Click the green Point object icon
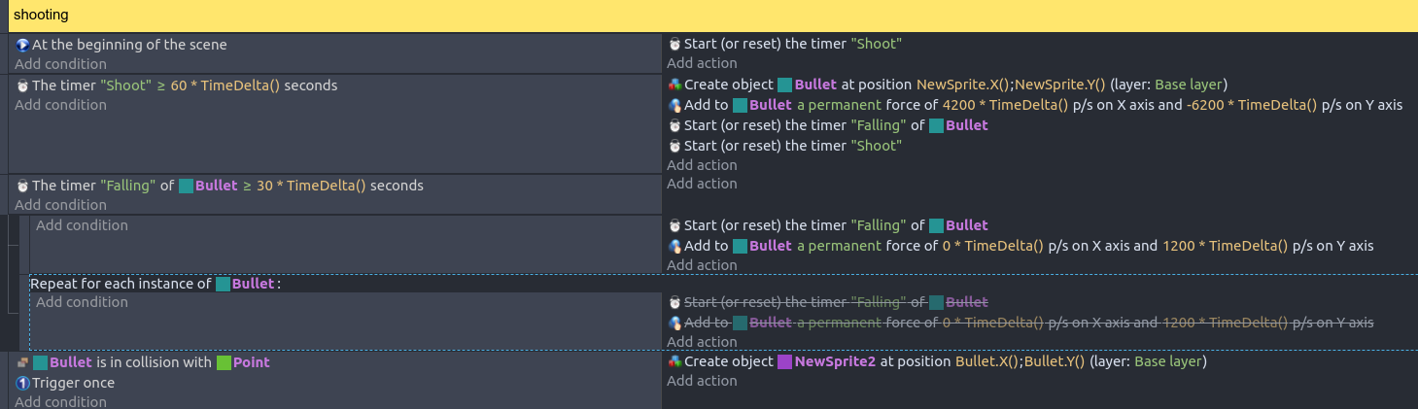The height and width of the screenshot is (409, 1418). (224, 362)
